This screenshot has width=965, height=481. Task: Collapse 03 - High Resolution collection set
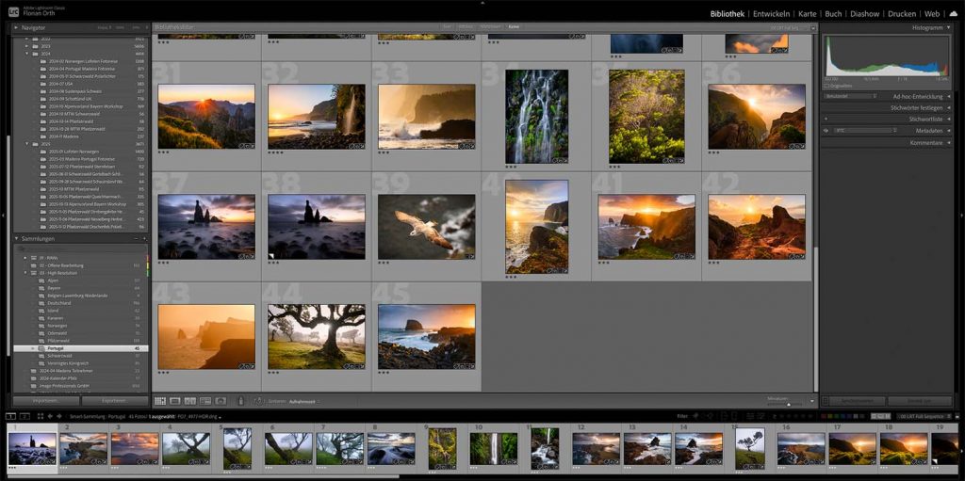click(x=25, y=272)
